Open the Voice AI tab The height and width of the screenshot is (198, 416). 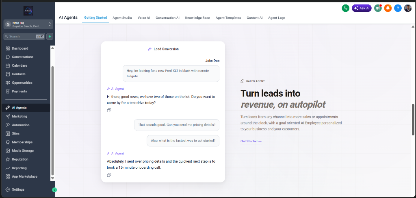pos(144,18)
